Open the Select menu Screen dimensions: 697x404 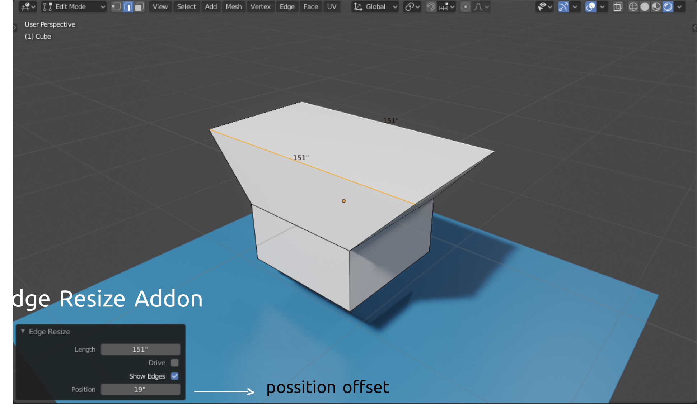click(x=186, y=7)
